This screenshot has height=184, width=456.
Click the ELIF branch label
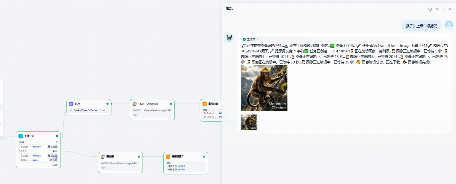(x=55, y=151)
